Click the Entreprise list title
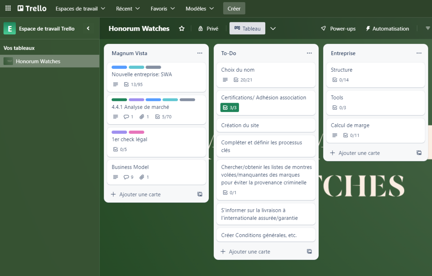 [x=343, y=53]
